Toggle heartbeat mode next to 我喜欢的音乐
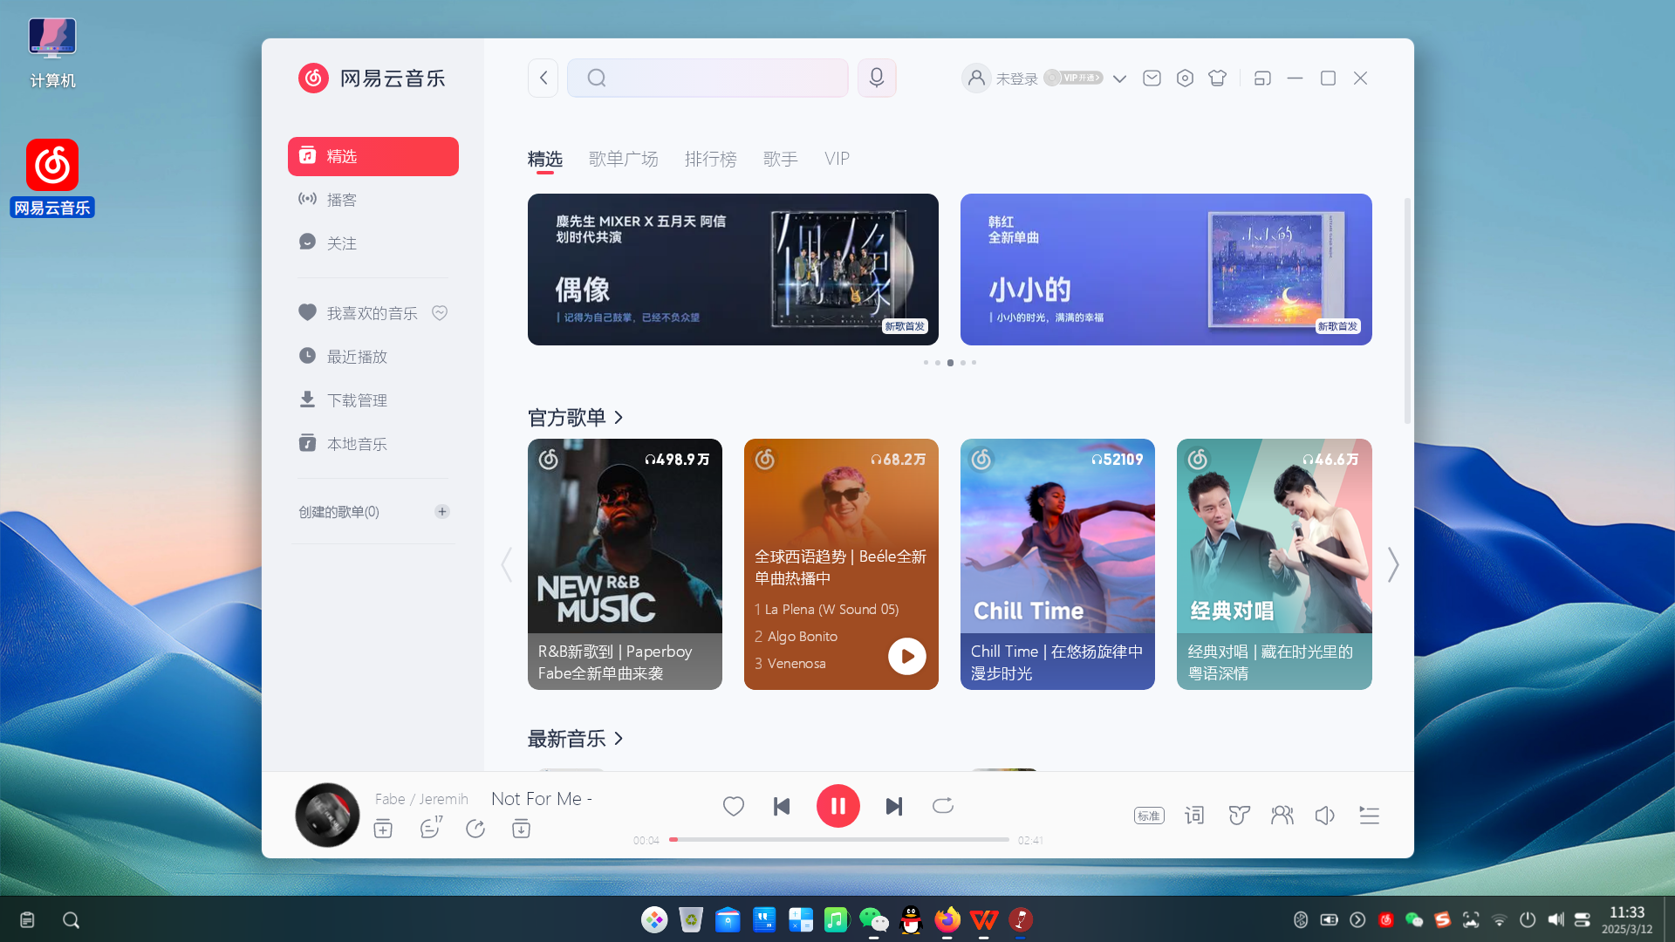Screen dimensions: 1675x942 [x=440, y=313]
